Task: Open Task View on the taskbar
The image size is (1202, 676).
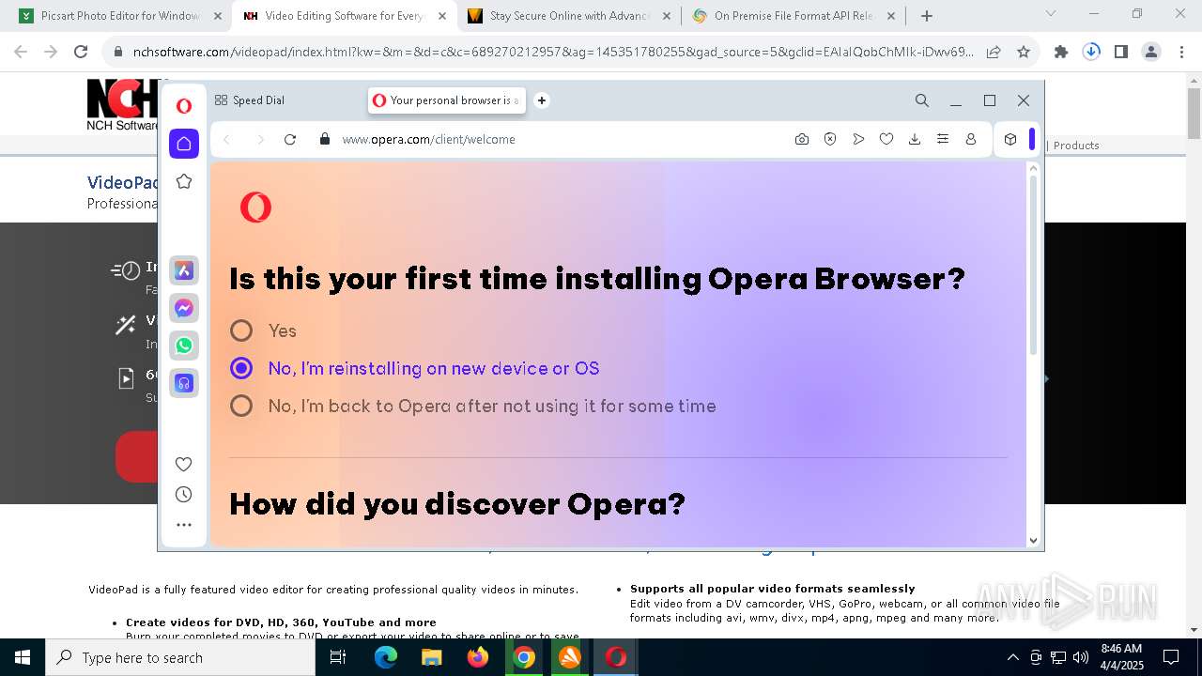Action: click(339, 657)
